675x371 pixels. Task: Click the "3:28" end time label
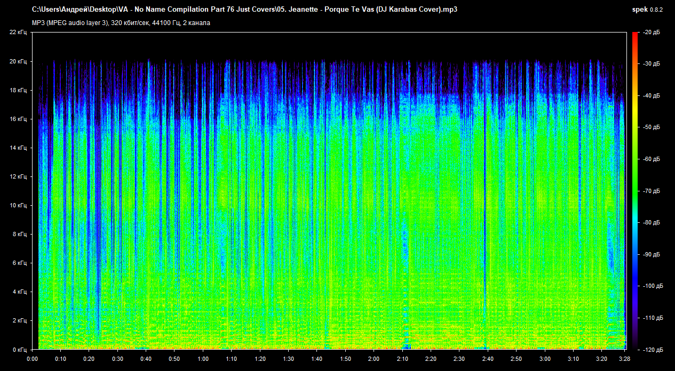[x=625, y=359]
